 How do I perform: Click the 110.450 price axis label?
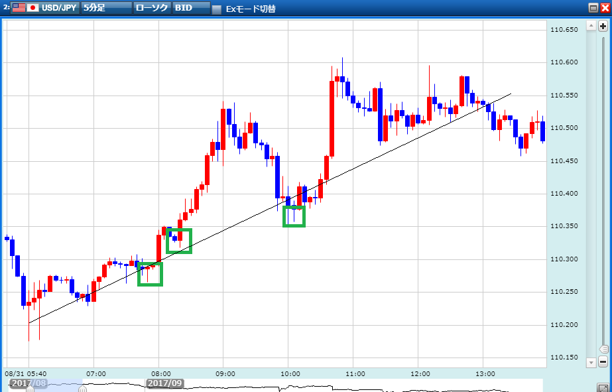tap(564, 161)
